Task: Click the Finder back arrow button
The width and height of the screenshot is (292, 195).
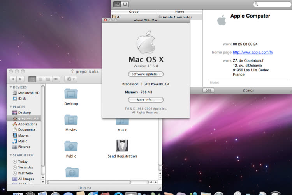Action: 13,79
